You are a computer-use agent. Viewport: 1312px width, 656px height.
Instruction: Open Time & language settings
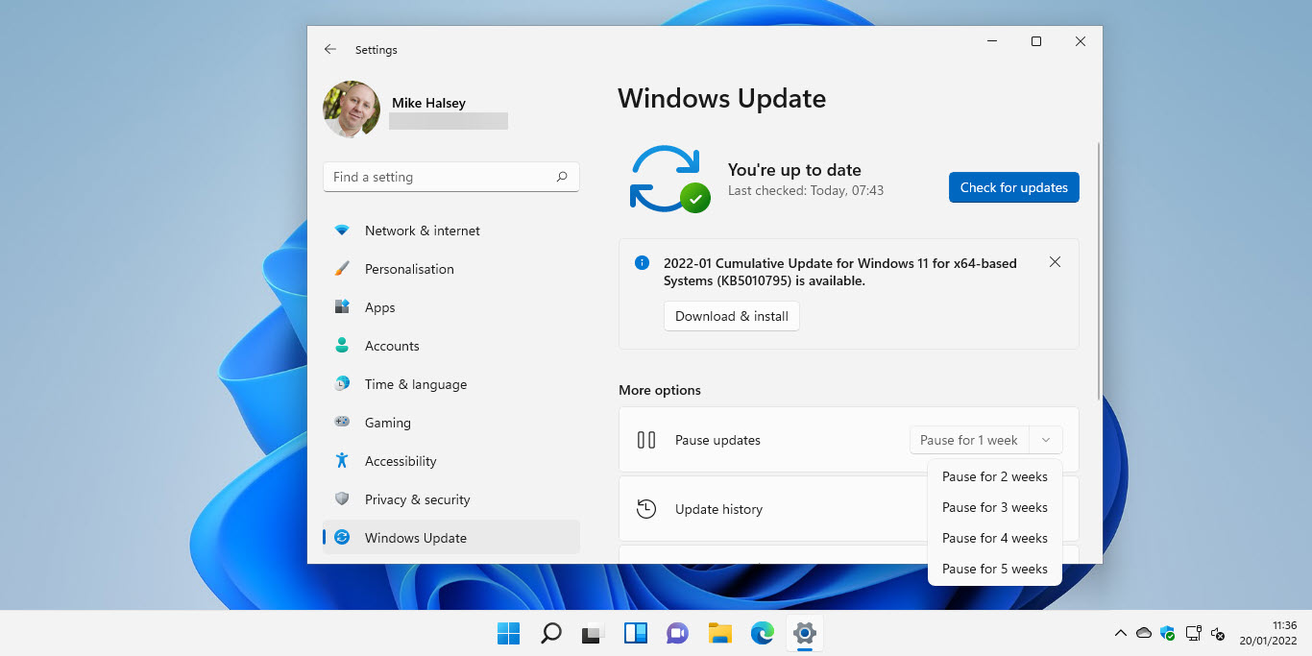coord(415,384)
